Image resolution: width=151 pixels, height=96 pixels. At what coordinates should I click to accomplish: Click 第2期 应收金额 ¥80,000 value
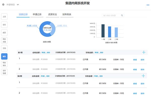45,76
